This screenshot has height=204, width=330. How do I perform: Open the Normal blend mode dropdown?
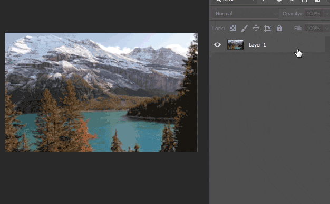(245, 14)
